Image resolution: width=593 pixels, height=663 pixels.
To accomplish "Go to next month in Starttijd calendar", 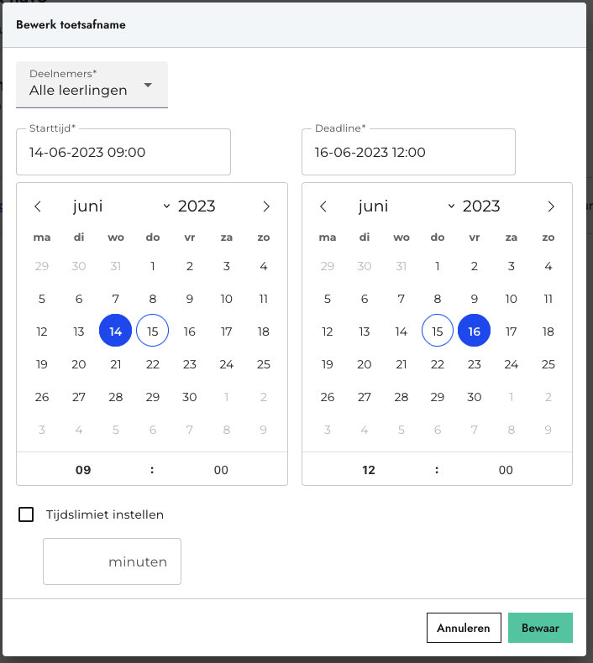I will 265,206.
